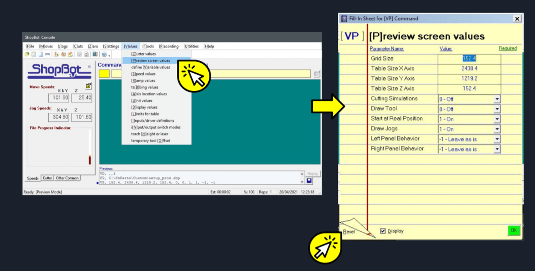Click the PW toolbar button

click(47, 54)
